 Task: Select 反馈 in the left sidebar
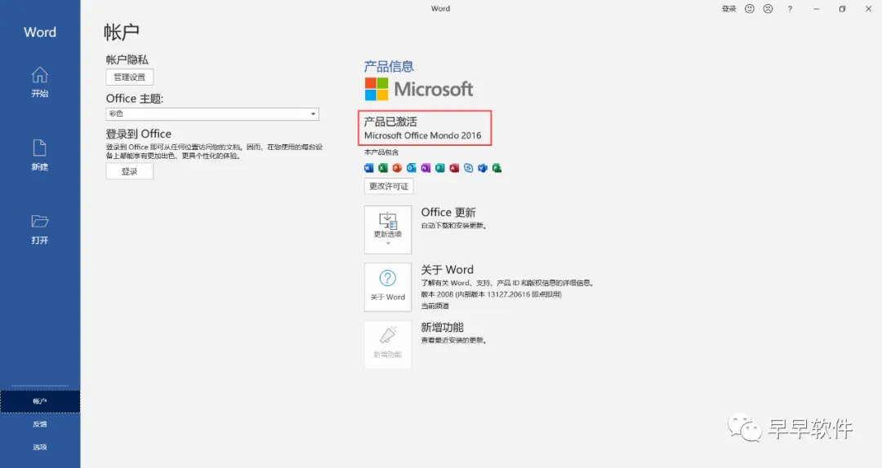40,424
